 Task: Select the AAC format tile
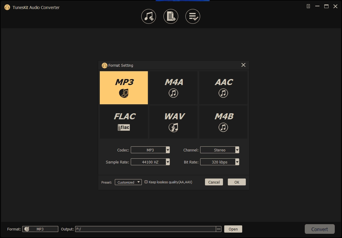coord(223,88)
